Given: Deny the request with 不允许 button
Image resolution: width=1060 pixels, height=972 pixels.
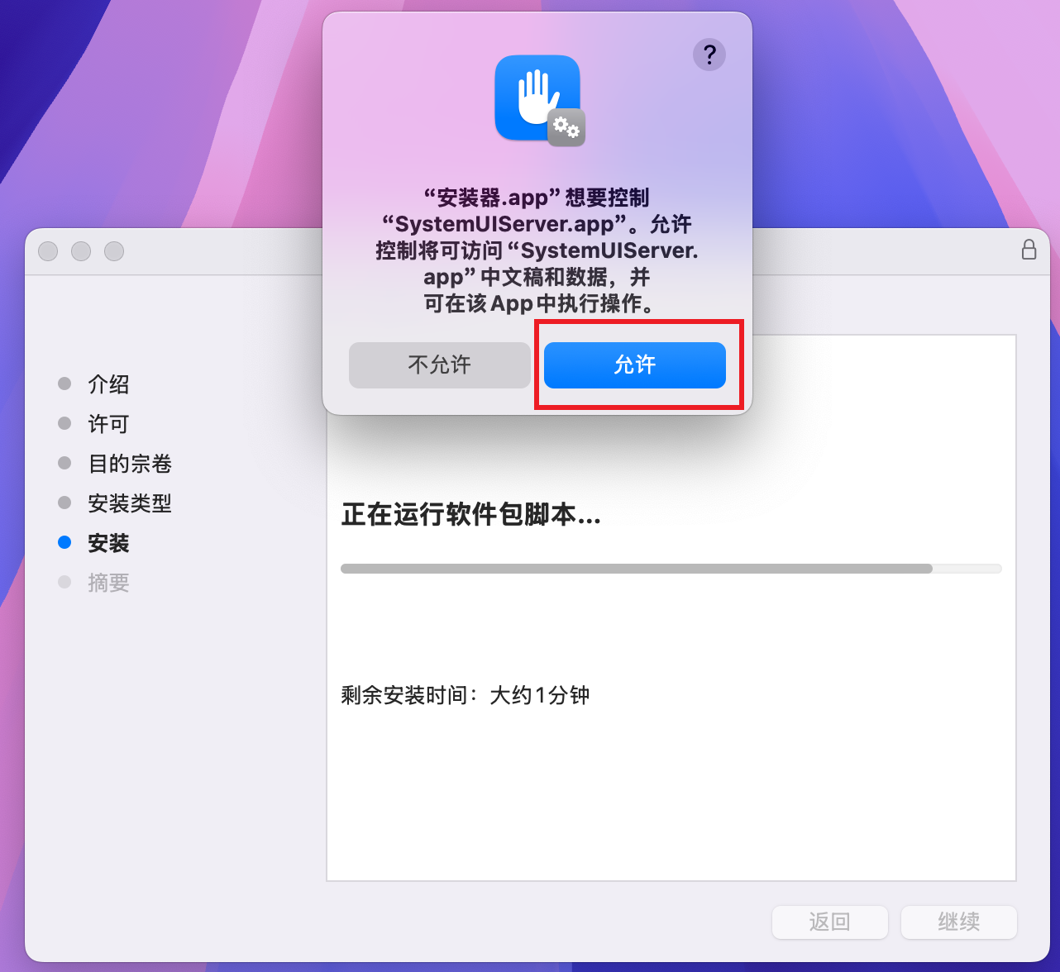Looking at the screenshot, I should [439, 365].
